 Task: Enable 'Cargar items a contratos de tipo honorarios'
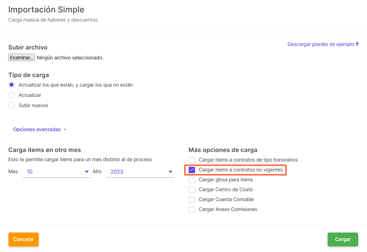pos(192,160)
